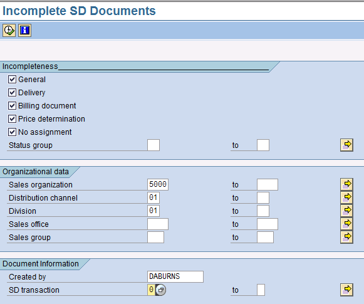Uncheck the General checkbox
The image size is (364, 304).
(x=12, y=79)
